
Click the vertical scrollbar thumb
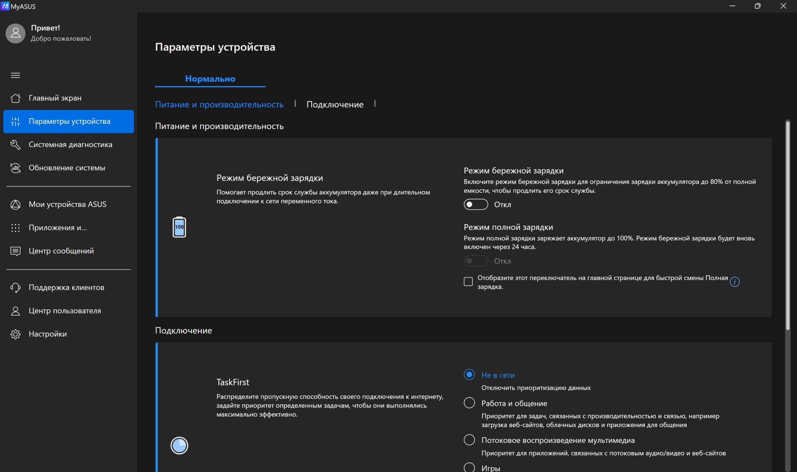787,226
